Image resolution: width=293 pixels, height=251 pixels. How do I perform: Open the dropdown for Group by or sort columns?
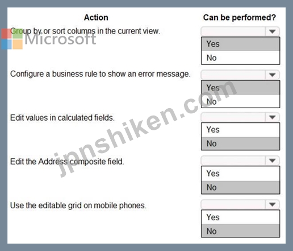273,31
